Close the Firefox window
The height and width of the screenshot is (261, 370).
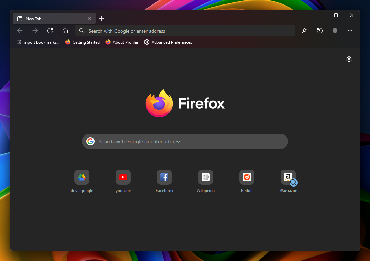351,15
